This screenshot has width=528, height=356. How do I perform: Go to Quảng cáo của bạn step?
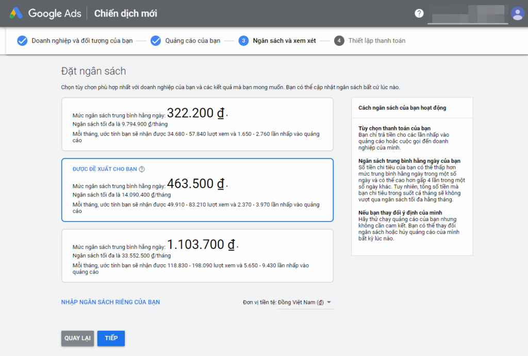click(x=192, y=41)
